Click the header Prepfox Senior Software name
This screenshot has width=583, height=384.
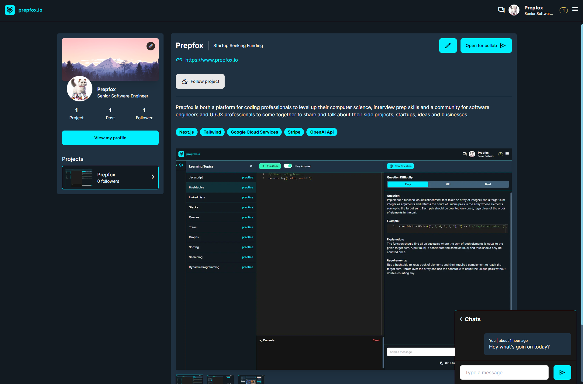click(x=539, y=10)
